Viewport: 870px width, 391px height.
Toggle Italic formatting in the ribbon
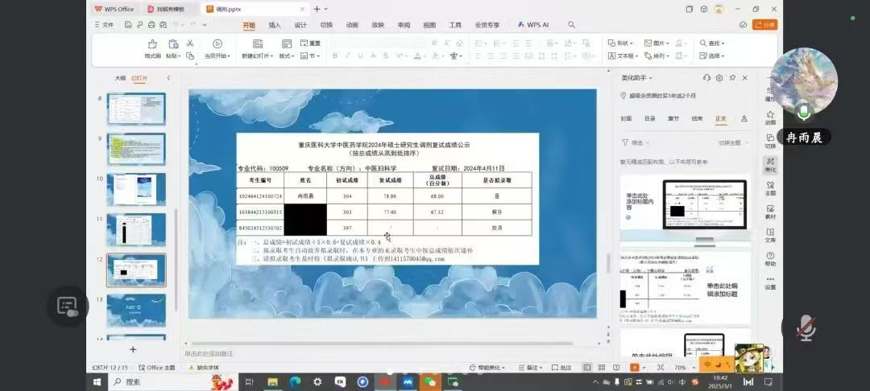[346, 56]
